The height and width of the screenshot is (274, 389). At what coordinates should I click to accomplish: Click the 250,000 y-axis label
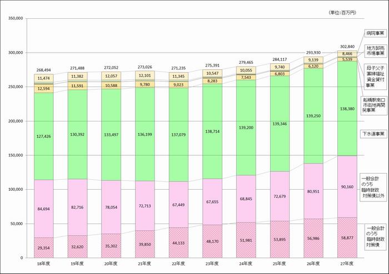tap(16, 87)
